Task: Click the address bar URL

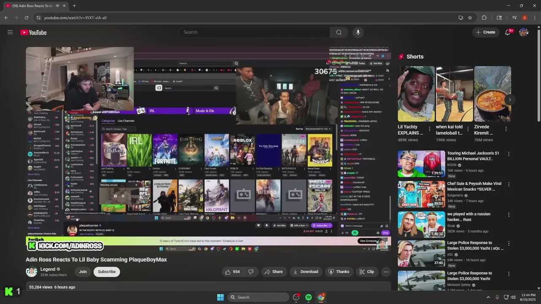Action: 75,18
